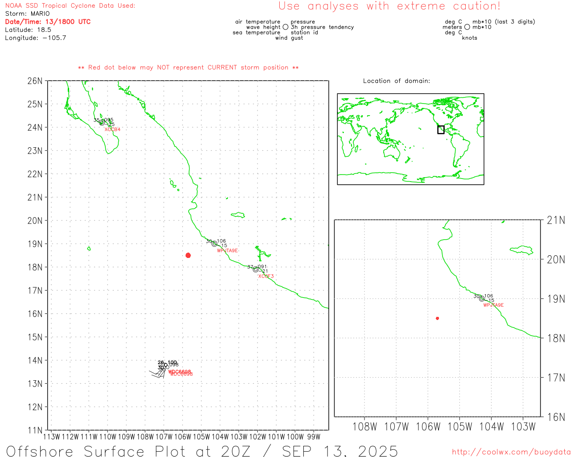This screenshot has width=571, height=457.
Task: Click the 'Date/Time: 13/1800 UTC' line
Action: click(48, 22)
